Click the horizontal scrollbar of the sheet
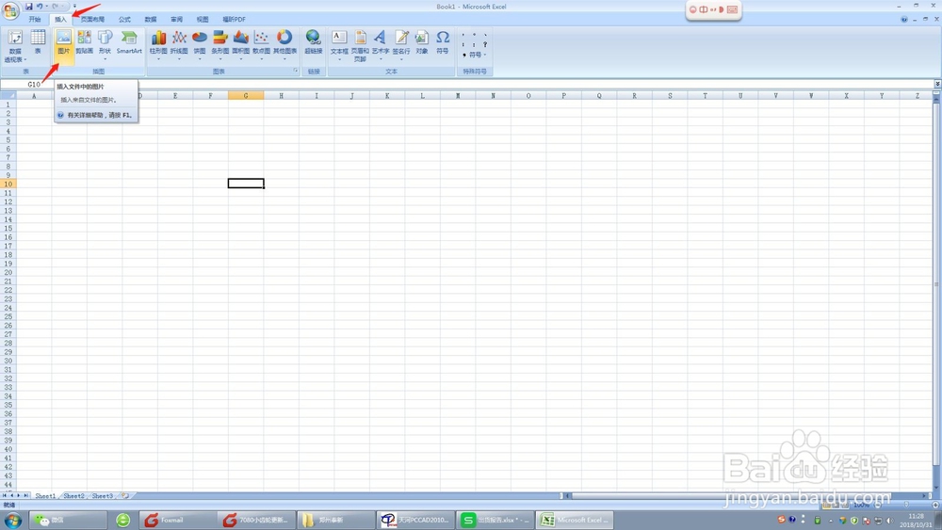 click(745, 496)
